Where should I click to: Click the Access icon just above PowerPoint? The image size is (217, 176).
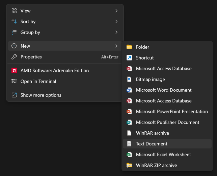click(129, 101)
